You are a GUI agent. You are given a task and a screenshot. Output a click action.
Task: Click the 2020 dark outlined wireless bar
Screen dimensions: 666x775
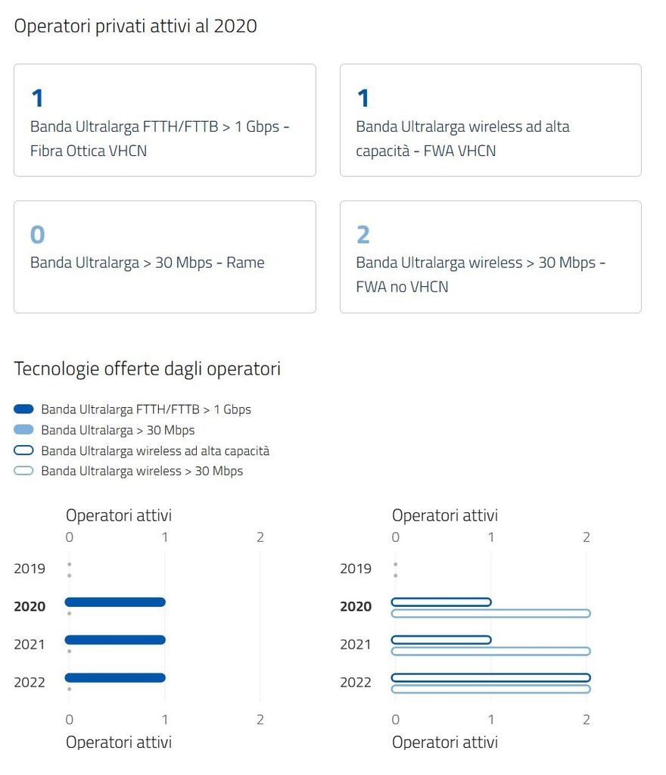[441, 602]
